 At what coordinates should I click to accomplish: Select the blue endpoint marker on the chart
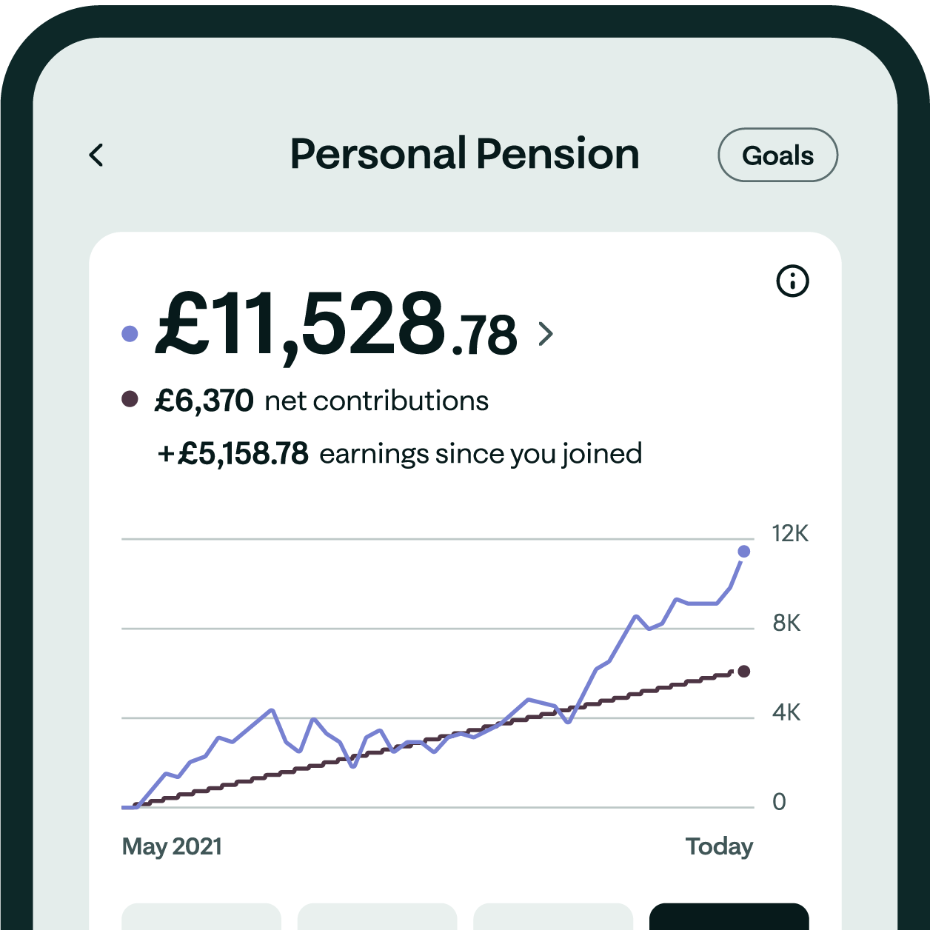click(x=744, y=552)
